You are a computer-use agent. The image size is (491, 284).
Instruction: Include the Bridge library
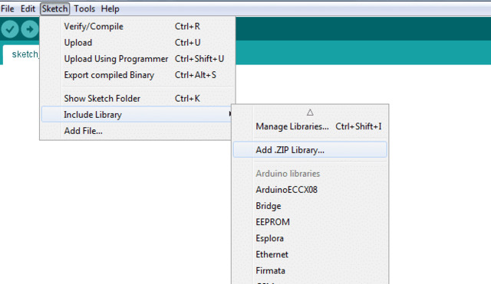pos(310,206)
